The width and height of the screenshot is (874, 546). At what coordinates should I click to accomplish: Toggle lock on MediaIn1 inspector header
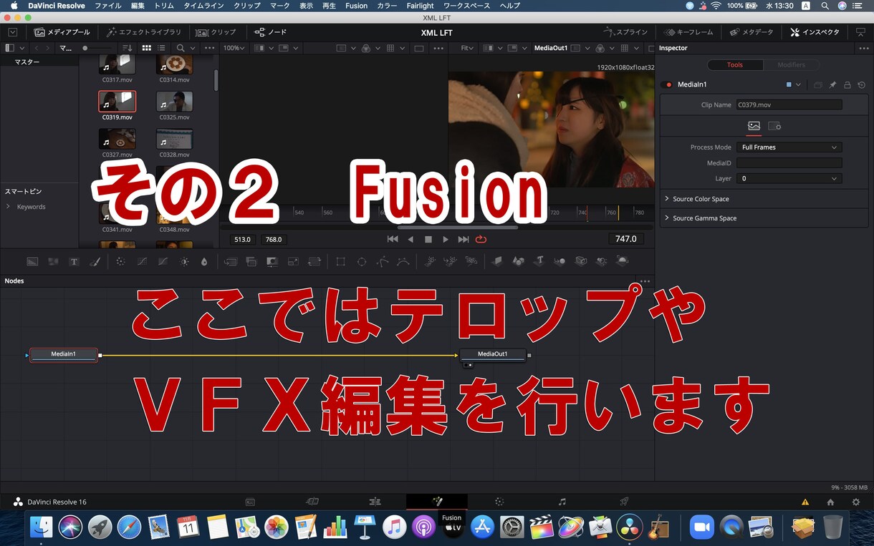(x=847, y=84)
